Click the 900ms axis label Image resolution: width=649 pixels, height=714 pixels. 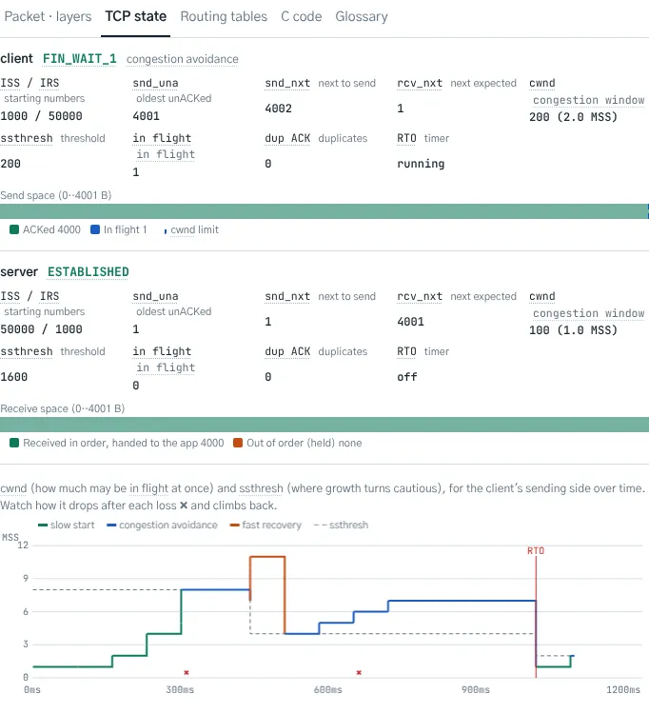point(475,690)
